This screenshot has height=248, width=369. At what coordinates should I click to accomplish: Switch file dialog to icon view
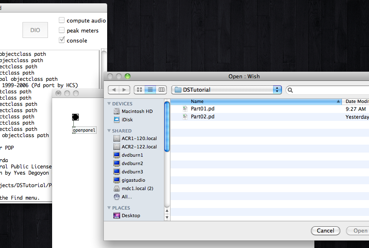point(140,90)
